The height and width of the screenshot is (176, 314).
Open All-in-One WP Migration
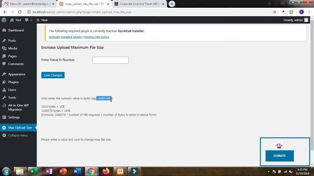(18, 108)
